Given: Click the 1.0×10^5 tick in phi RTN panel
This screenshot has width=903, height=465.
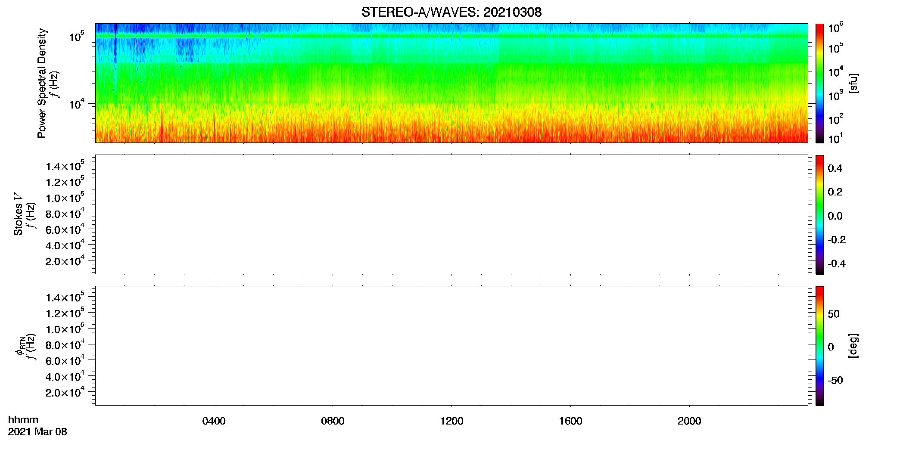Looking at the screenshot, I should 65,329.
